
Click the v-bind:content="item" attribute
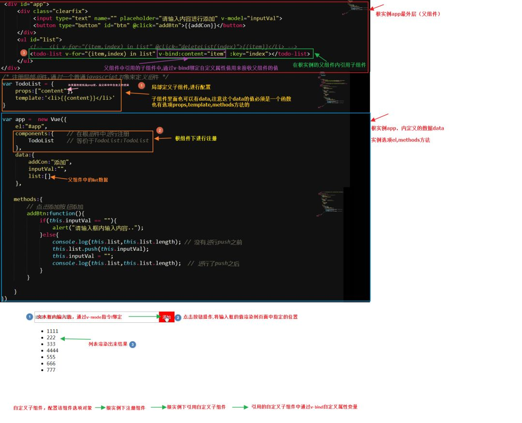click(192, 54)
